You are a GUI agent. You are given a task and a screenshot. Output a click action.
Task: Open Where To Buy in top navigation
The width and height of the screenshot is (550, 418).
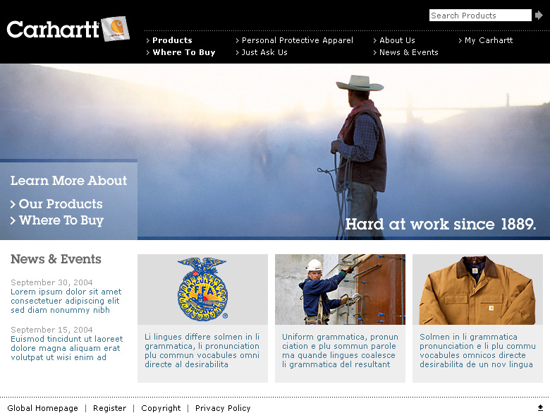coord(183,52)
